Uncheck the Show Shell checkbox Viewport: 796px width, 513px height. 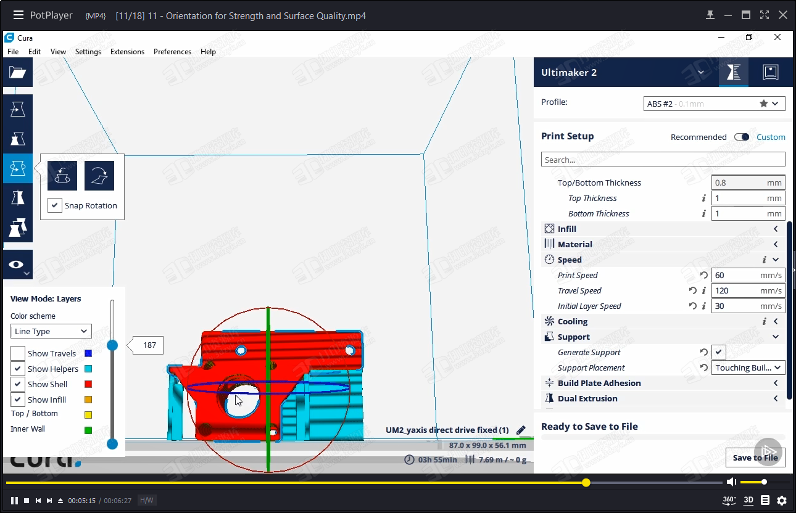(x=18, y=384)
